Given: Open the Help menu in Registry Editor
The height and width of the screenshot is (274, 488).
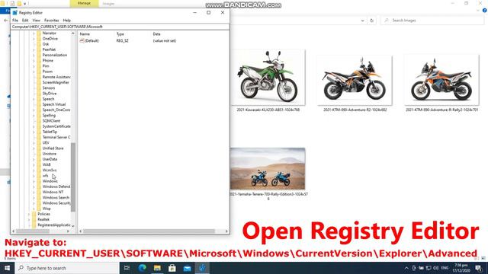Looking at the screenshot, I should [66, 21].
